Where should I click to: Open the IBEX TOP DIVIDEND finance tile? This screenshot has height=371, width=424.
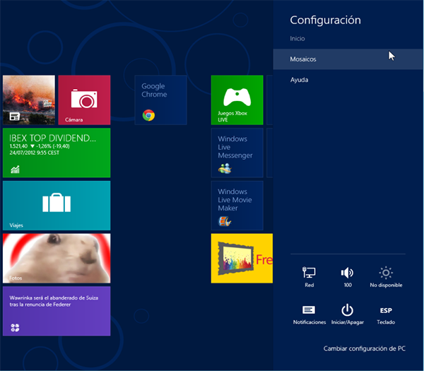[x=57, y=153]
